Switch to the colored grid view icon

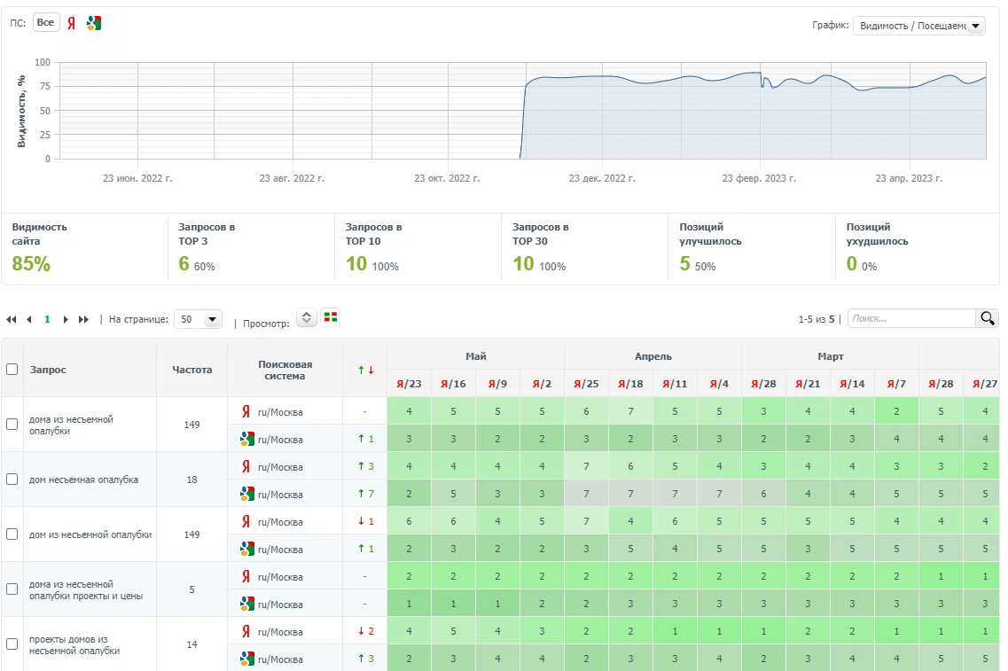click(x=331, y=316)
